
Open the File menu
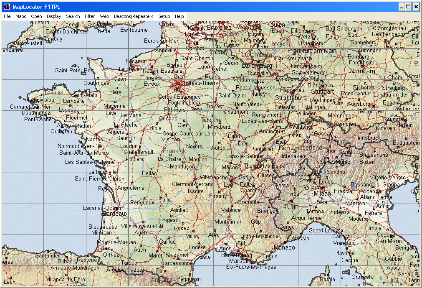click(x=7, y=16)
